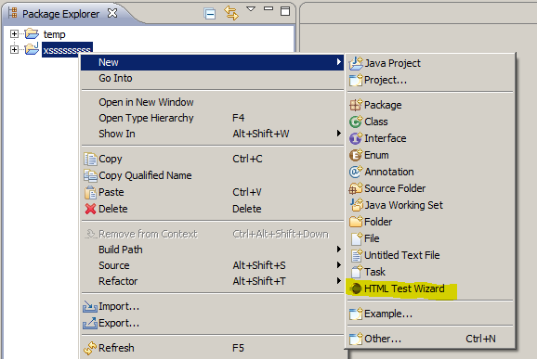This screenshot has height=359, width=537.
Task: Click the Other... wizard icon
Action: (x=356, y=339)
